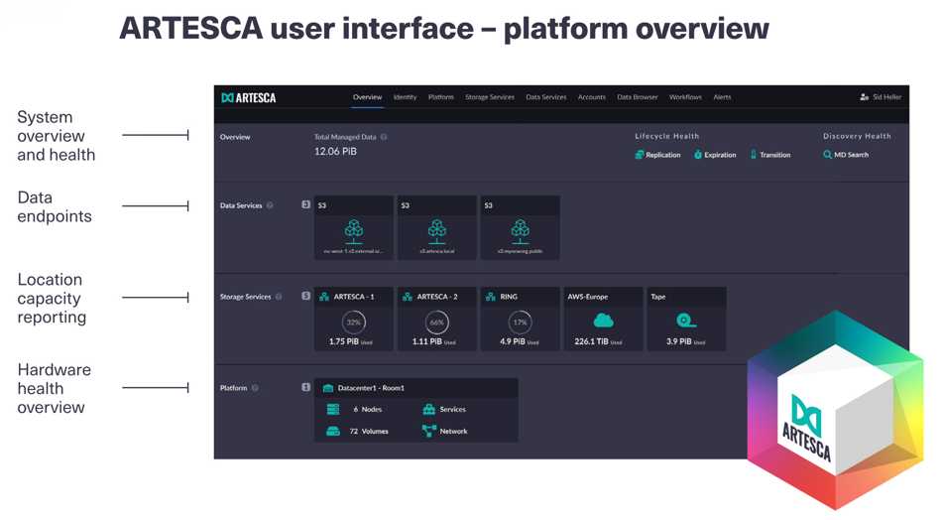Click the info icon next to Data Services
Viewport: 942px width, 520px height.
[x=270, y=205]
